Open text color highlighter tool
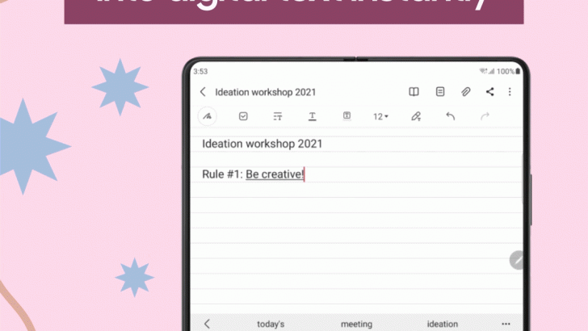This screenshot has height=331, width=588. [416, 116]
